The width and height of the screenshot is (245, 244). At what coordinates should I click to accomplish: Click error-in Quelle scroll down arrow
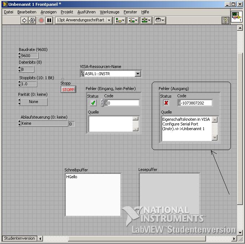[x=136, y=129]
